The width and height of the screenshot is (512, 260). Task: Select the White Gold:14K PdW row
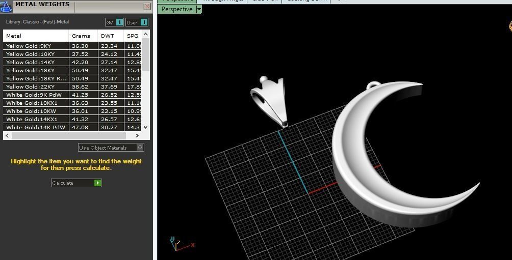tap(72, 127)
